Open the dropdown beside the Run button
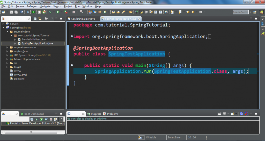This screenshot has width=265, height=141. coord(62,12)
